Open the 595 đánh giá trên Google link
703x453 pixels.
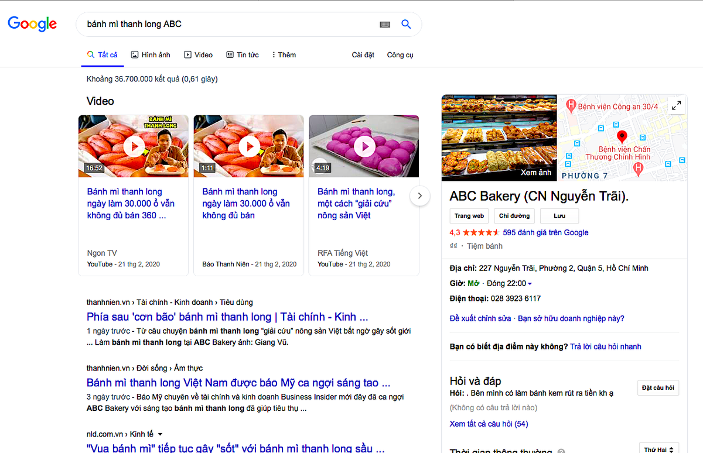(x=545, y=232)
